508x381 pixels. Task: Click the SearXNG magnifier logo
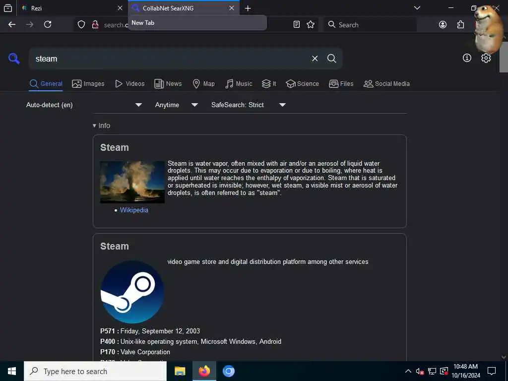pos(14,59)
